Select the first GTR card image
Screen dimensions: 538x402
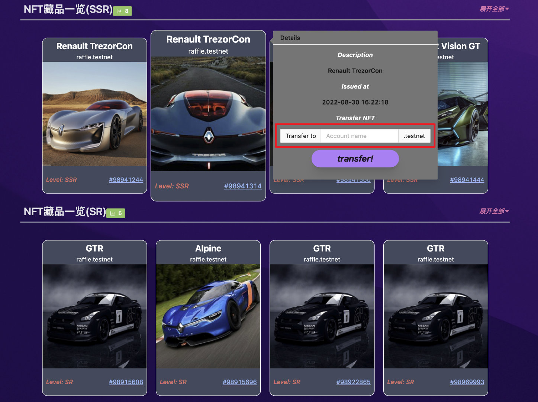94,316
